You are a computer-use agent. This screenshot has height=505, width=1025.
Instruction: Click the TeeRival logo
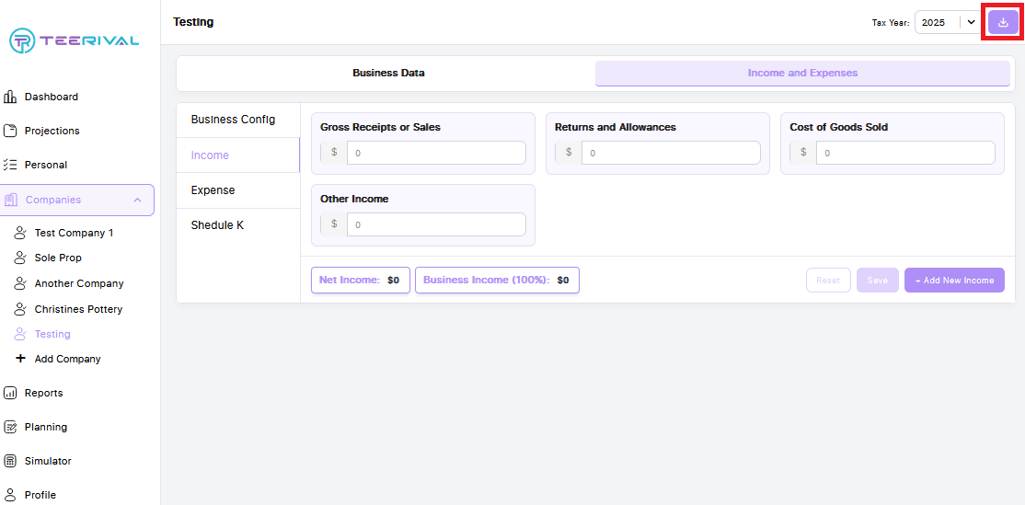[74, 40]
